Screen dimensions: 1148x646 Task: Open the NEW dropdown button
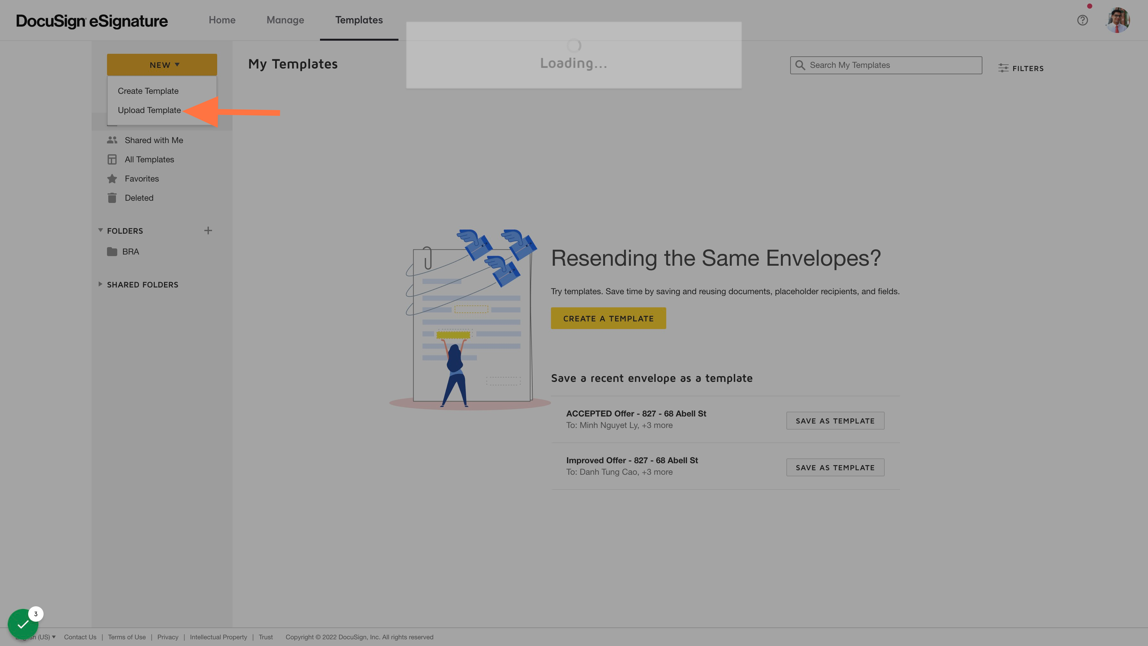point(162,65)
